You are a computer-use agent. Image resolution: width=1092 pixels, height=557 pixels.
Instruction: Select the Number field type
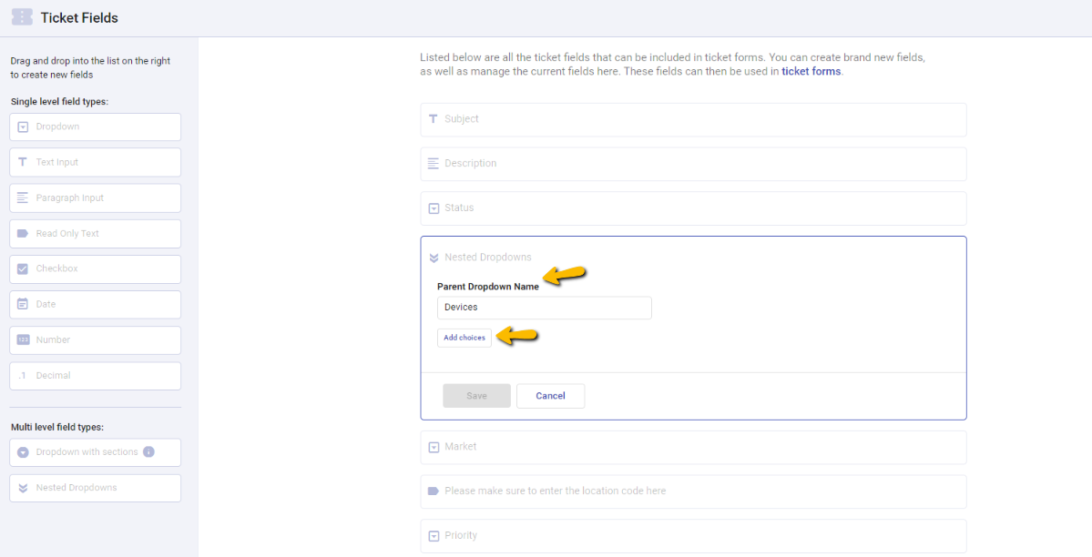point(96,339)
